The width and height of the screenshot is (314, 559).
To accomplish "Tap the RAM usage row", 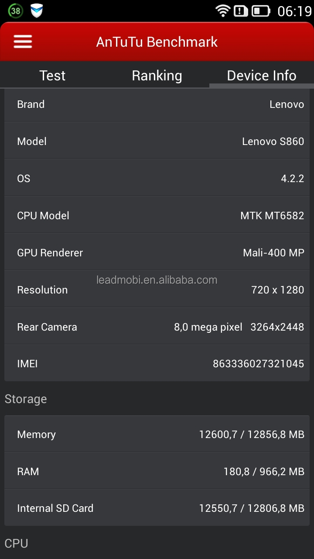I will click(157, 471).
